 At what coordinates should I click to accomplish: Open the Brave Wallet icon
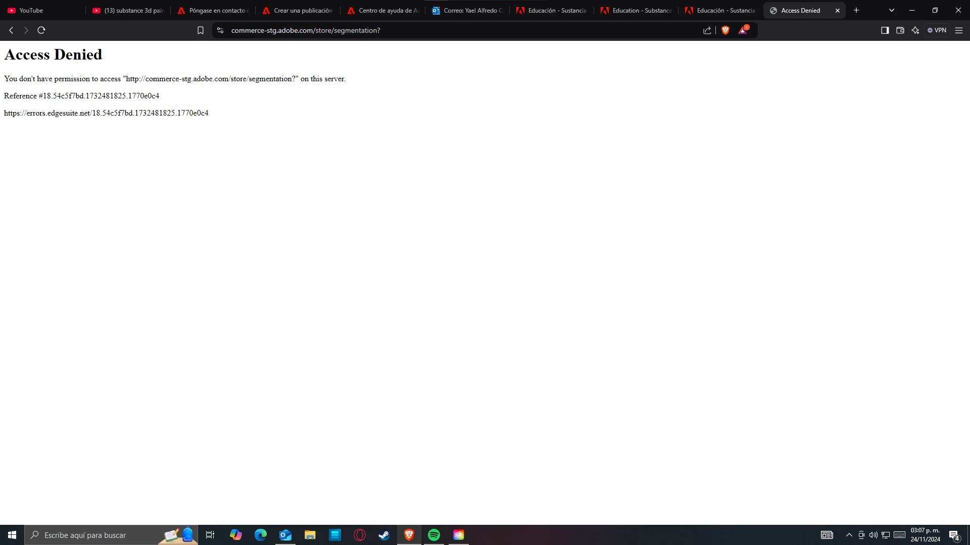point(900,30)
